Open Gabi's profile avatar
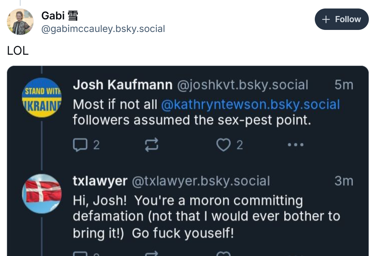 pos(20,22)
